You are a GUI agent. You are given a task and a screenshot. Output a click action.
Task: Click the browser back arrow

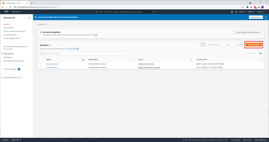3,7
